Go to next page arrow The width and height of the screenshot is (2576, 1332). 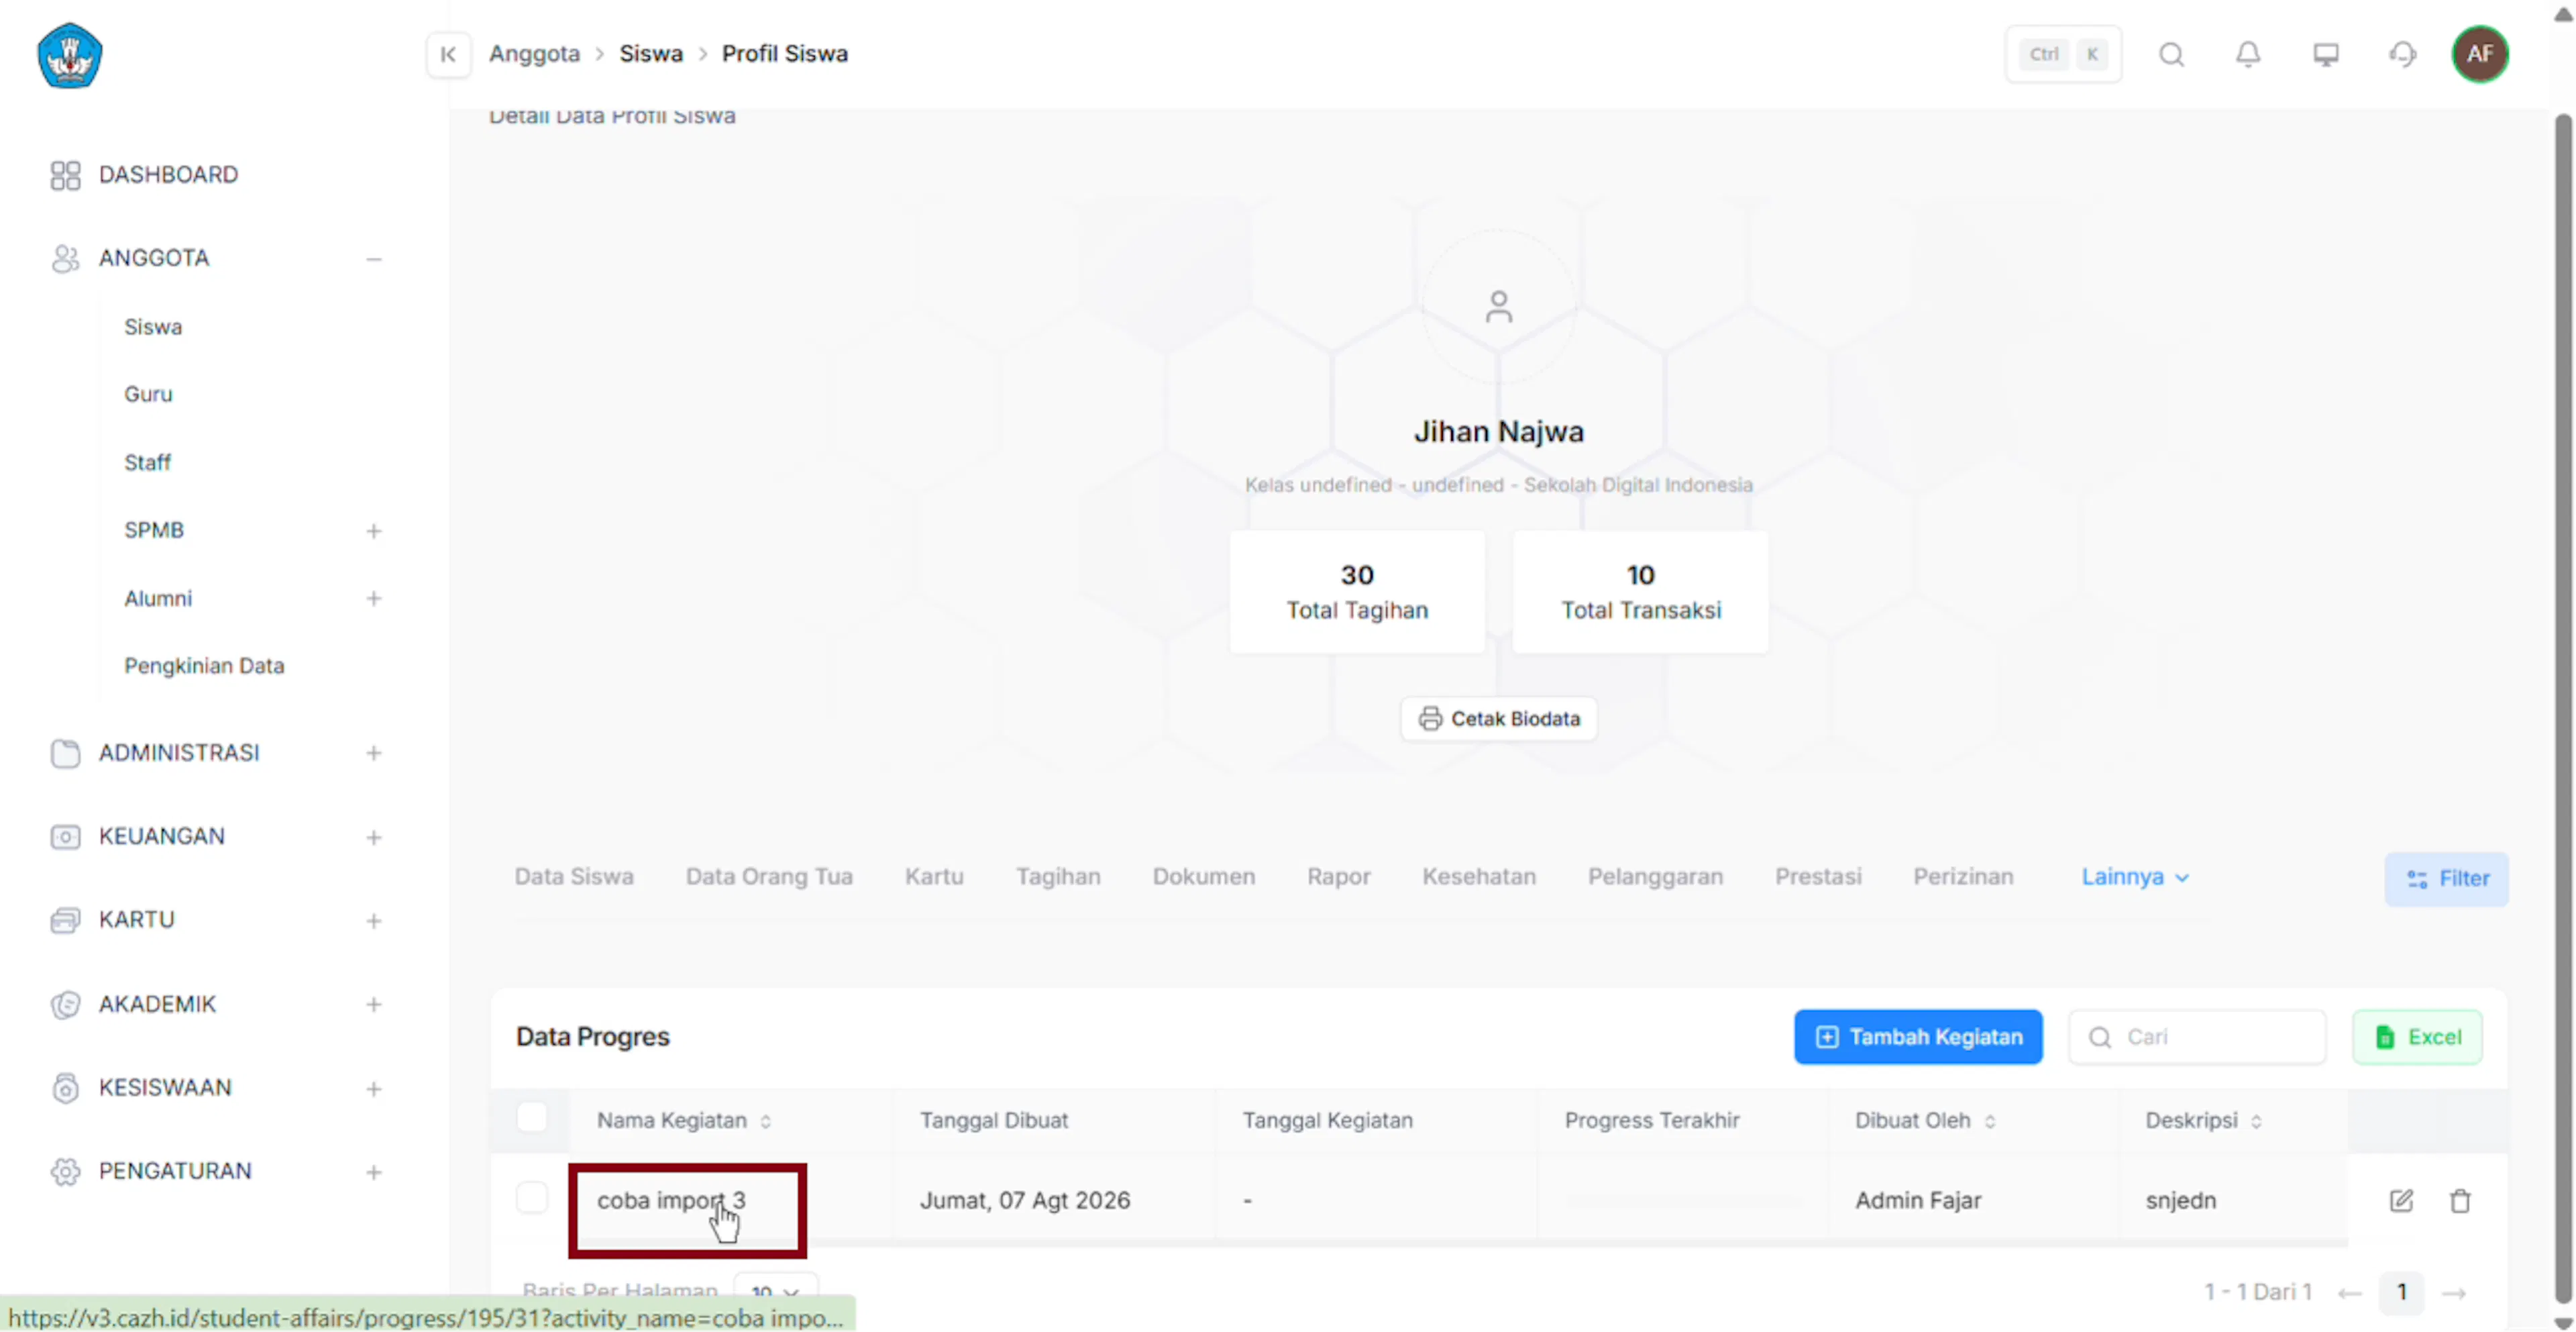click(2453, 1293)
